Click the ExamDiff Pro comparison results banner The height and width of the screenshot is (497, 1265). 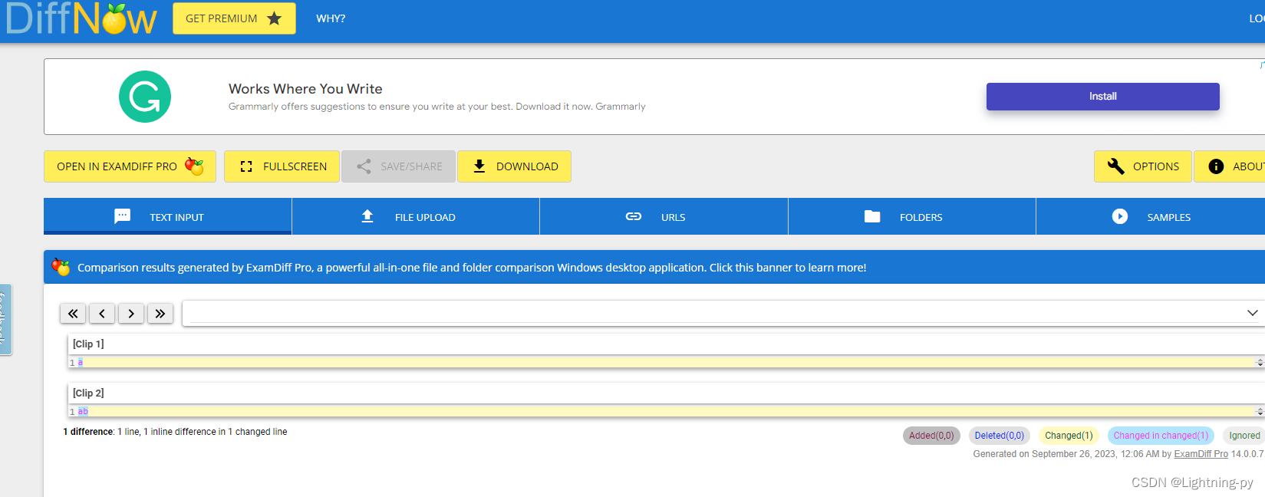[x=654, y=268]
